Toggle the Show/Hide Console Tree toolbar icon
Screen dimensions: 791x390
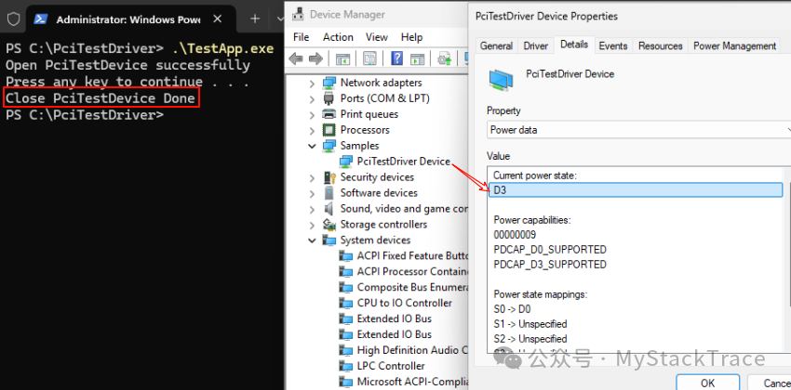(343, 58)
